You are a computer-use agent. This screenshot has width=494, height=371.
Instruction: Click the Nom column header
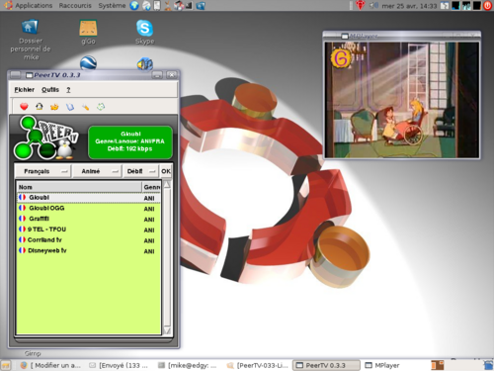click(79, 187)
